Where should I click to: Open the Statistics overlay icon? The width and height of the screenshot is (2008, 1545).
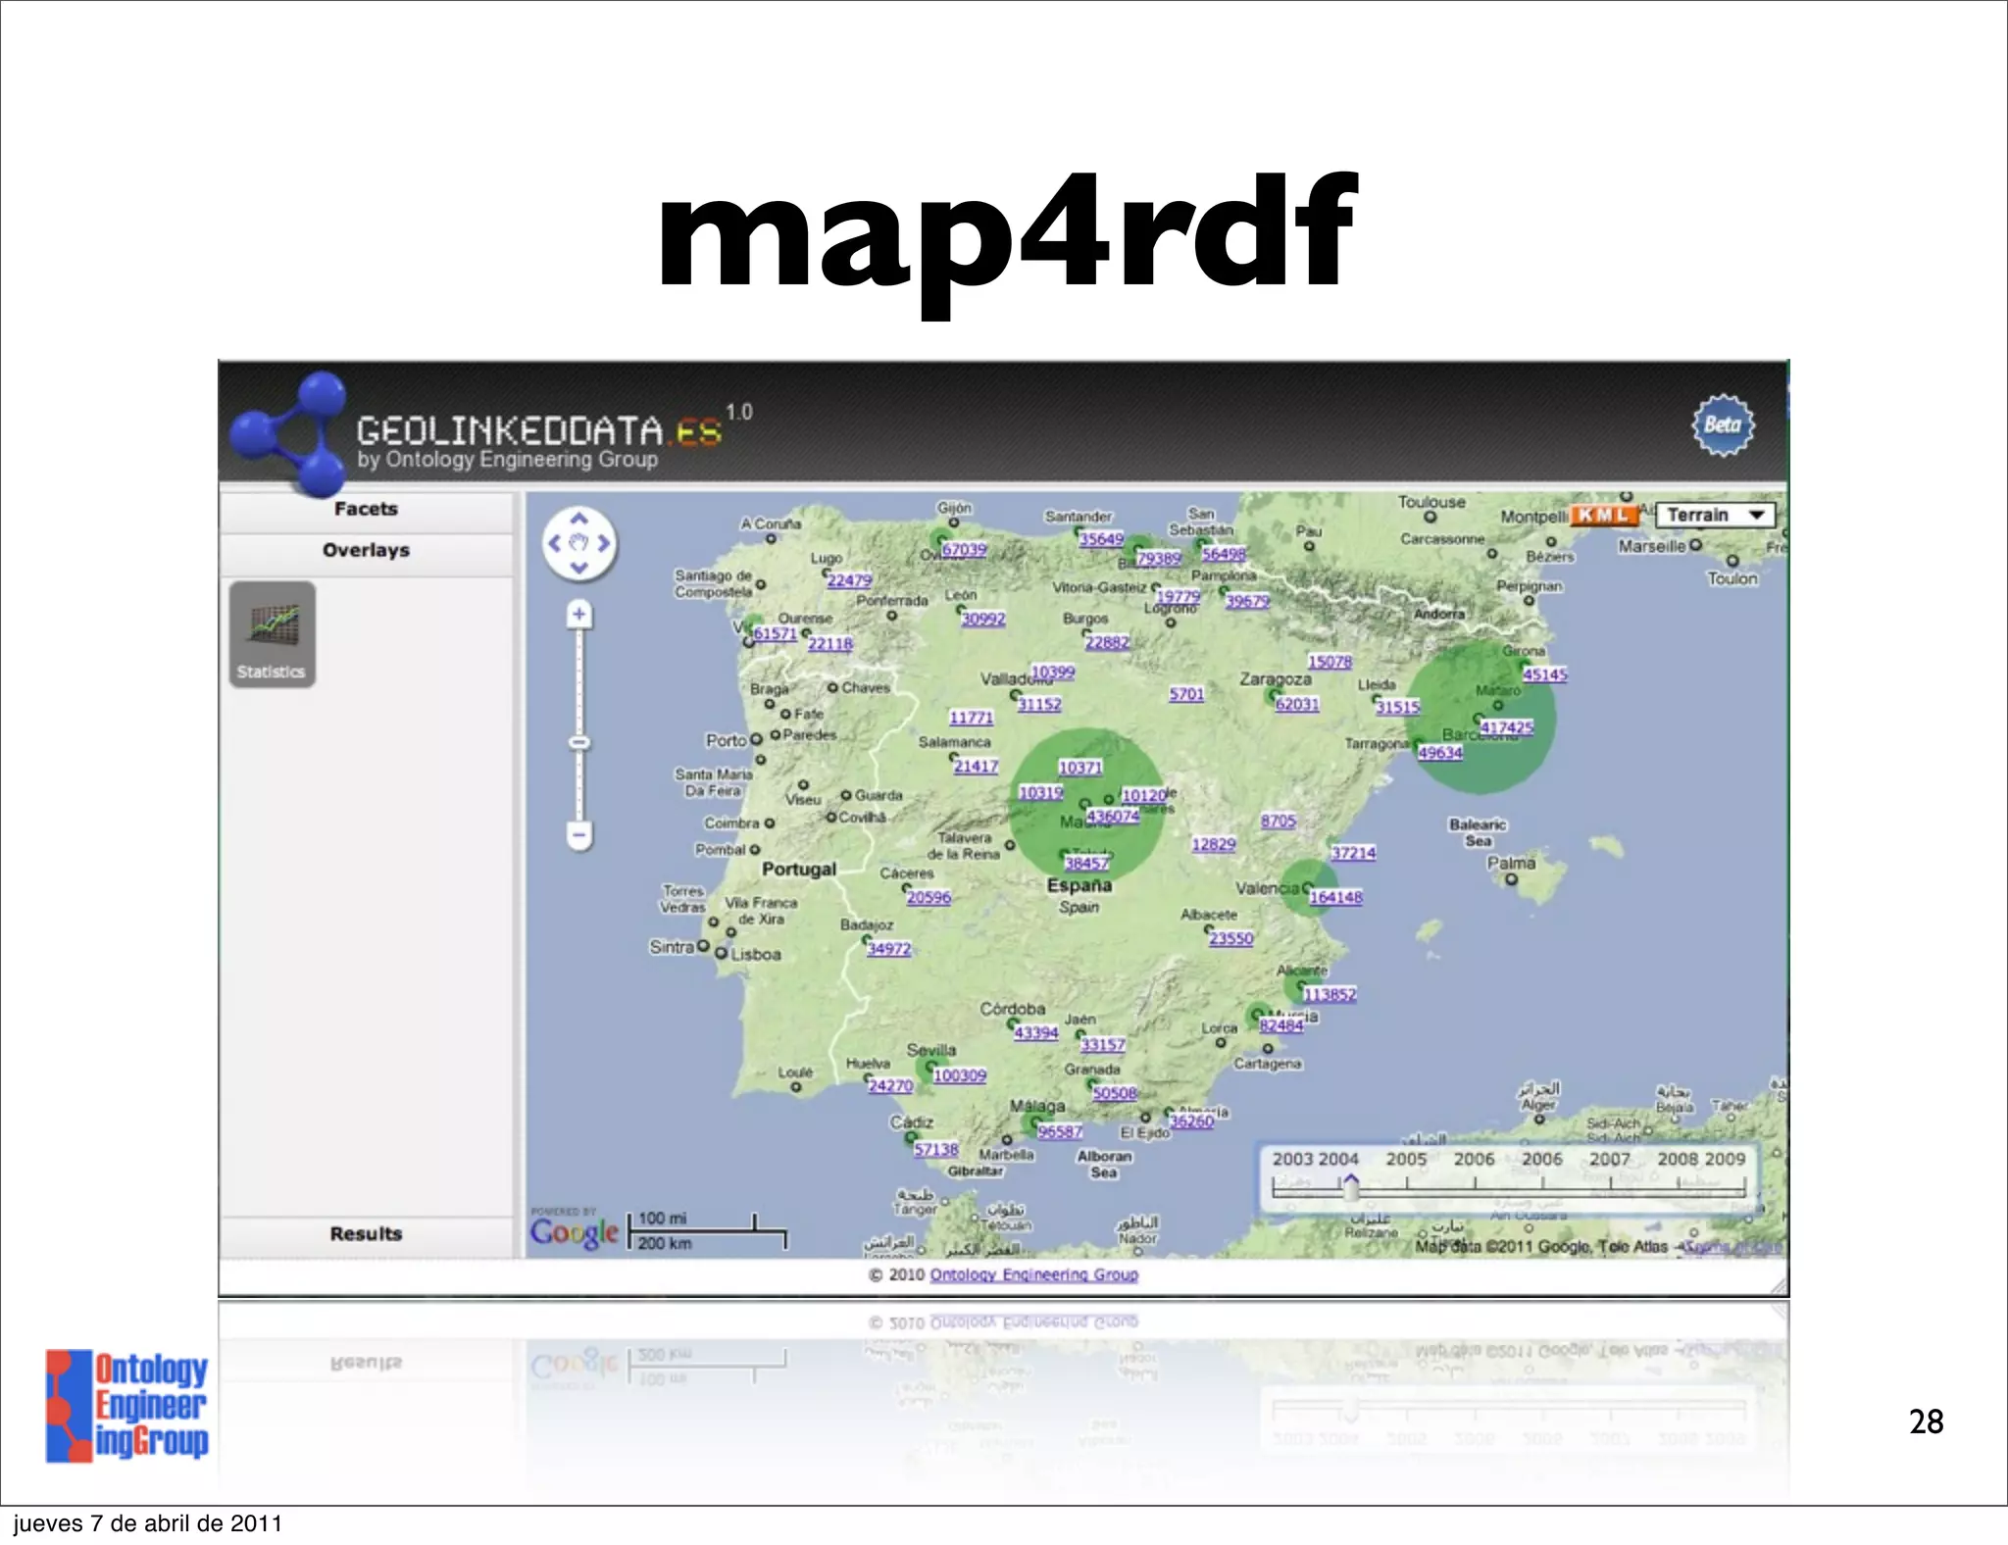[x=273, y=634]
